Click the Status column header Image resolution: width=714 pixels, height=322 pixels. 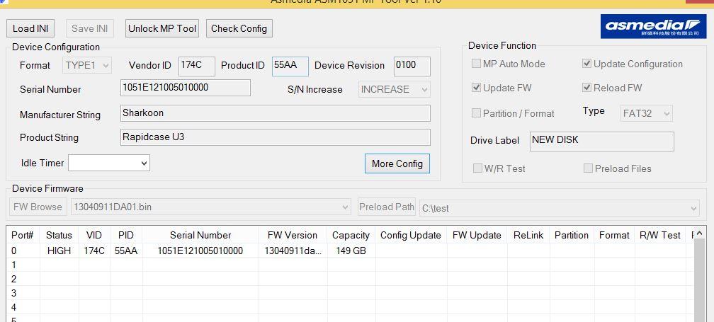[59, 235]
